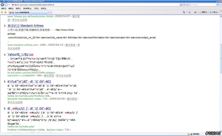Click the address bar URL field
The image size is (222, 136).
(x=96, y=5)
